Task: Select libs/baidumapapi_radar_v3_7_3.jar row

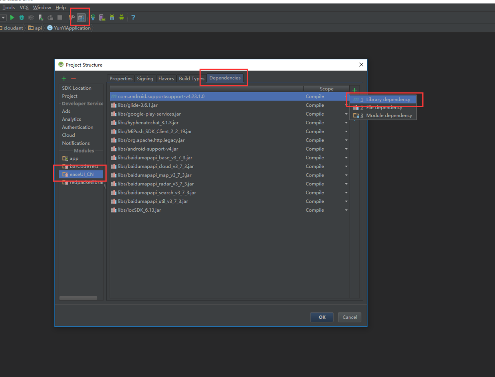Action: coord(230,184)
